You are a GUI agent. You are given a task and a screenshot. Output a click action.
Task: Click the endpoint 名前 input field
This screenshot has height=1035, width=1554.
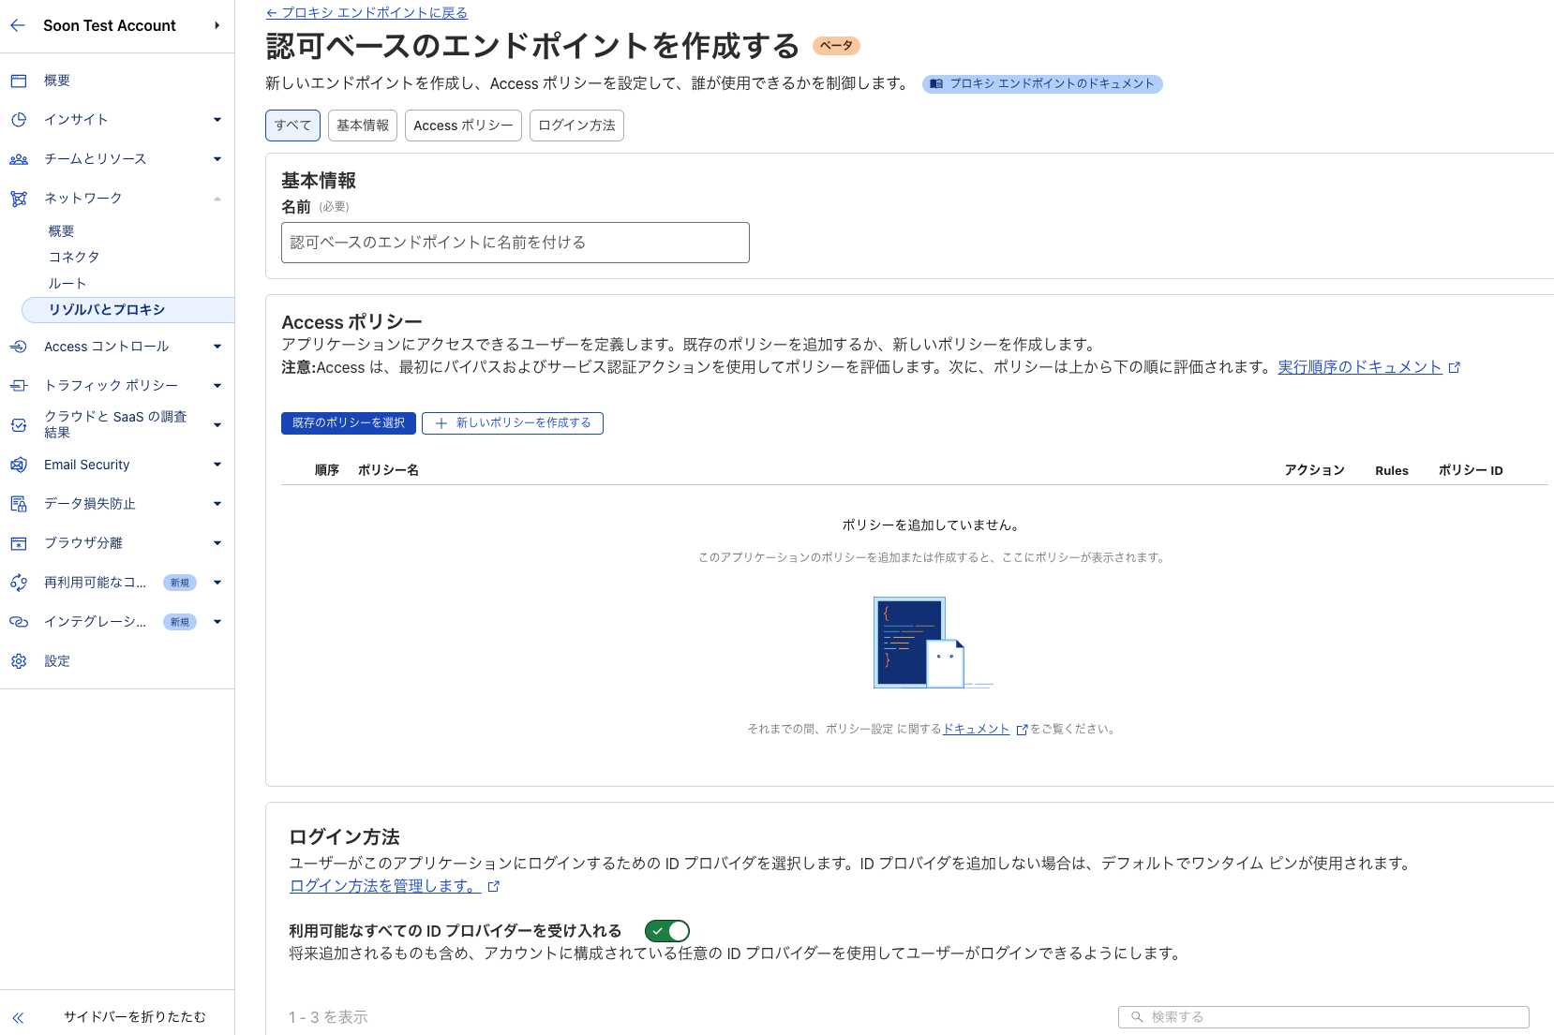[515, 242]
